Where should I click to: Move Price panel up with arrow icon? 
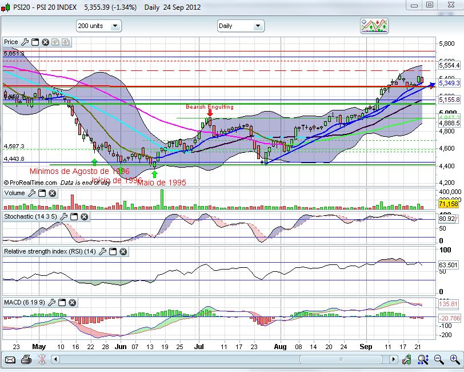pos(55,42)
